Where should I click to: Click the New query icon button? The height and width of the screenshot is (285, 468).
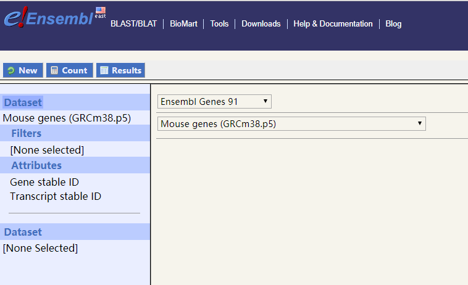point(23,70)
